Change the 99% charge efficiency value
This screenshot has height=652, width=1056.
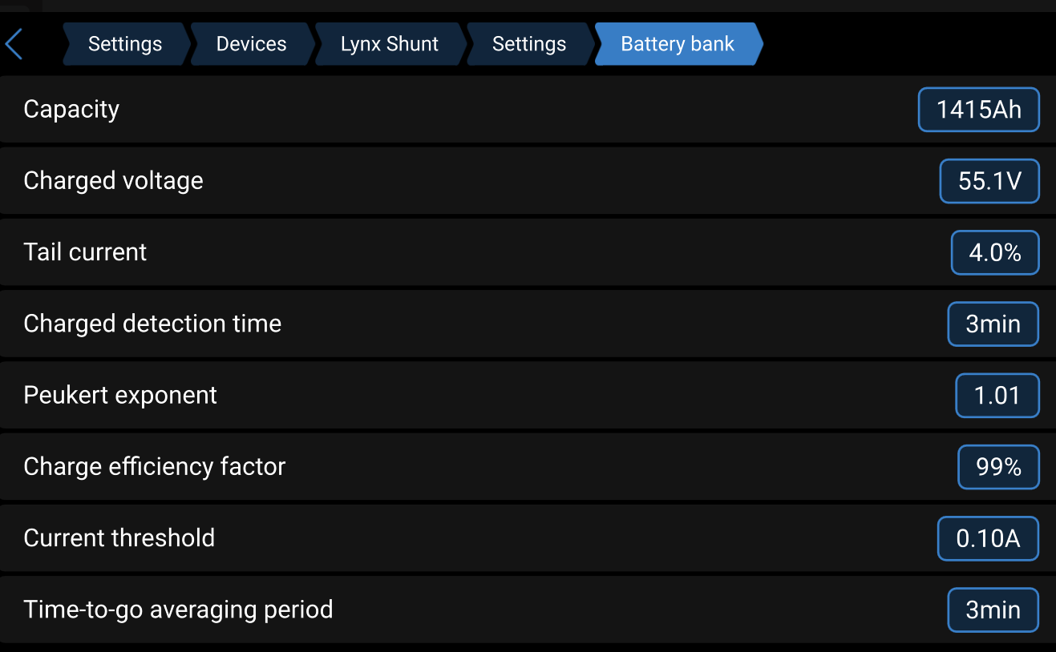[x=998, y=467]
